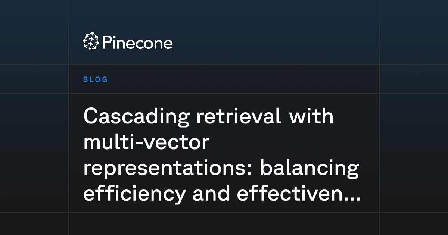Click the capital C starting the headline
The image size is (448, 235).
[x=91, y=117]
